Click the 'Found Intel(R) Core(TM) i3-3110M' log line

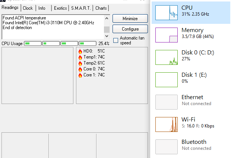(48, 23)
